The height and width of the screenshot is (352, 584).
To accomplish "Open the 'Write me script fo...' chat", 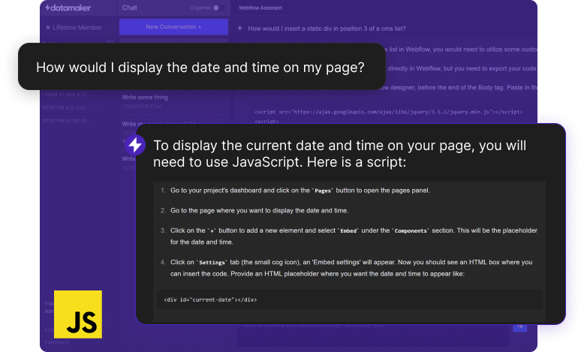I will pyautogui.click(x=66, y=121).
